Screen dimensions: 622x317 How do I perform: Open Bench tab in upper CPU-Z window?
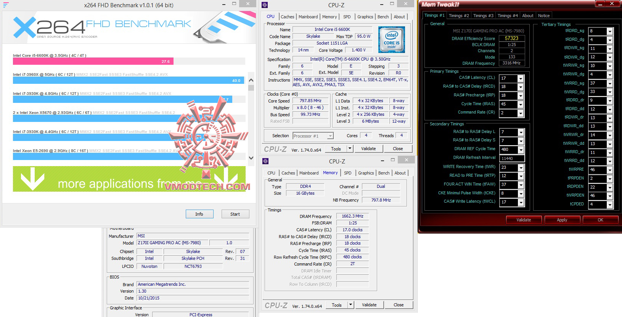tap(383, 17)
